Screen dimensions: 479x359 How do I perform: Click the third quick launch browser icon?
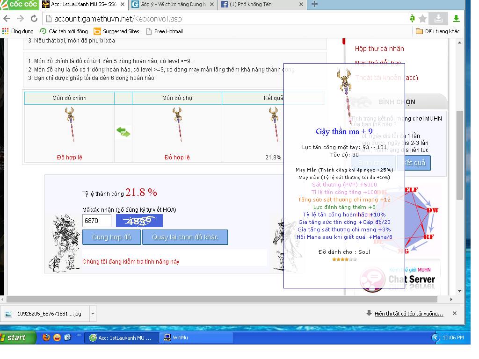[67, 337]
